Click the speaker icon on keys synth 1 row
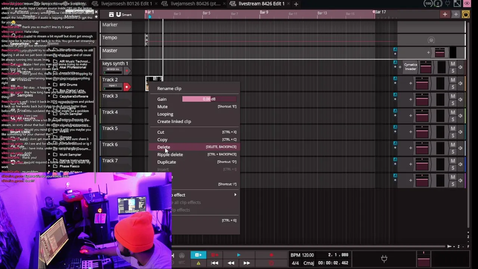This screenshot has height=269, width=478. pyautogui.click(x=460, y=67)
